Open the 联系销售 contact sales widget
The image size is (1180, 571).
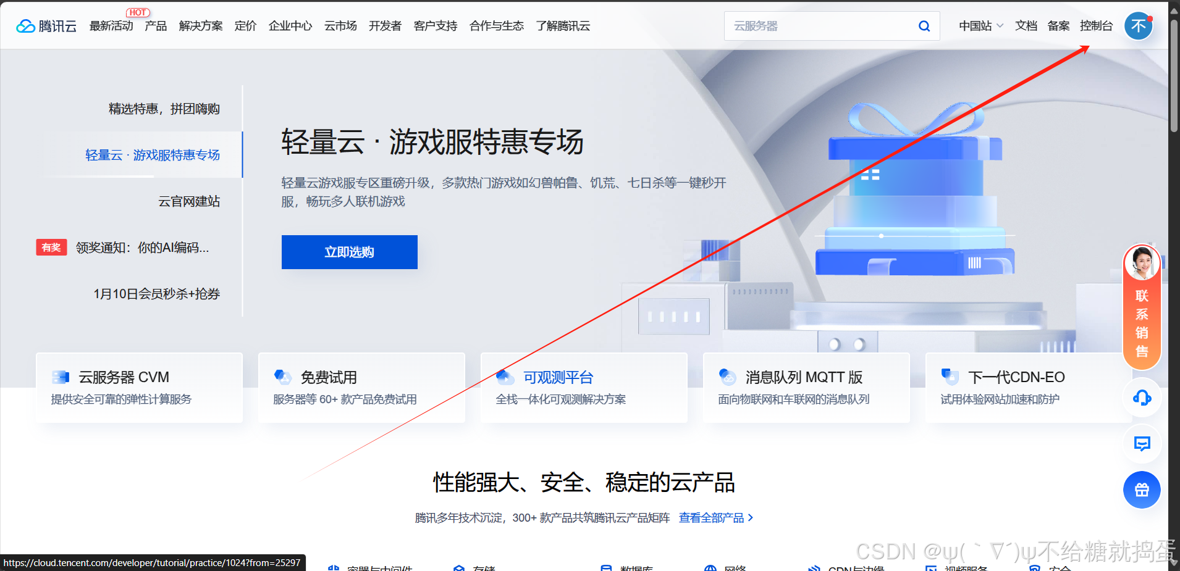click(x=1142, y=307)
